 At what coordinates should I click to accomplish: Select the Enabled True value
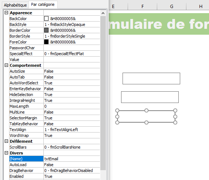[x=72, y=176]
